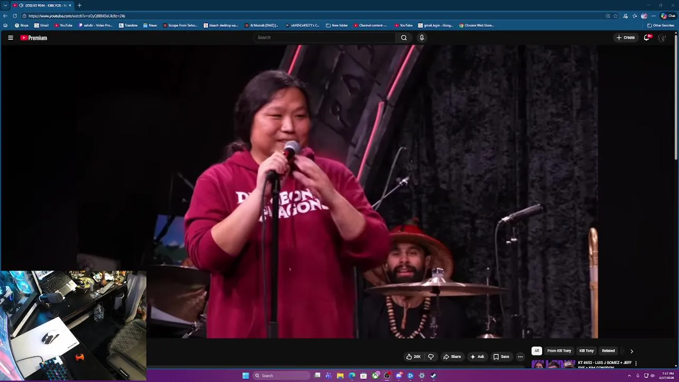Open the KT #652 suggested video thumbnail
The width and height of the screenshot is (679, 382).
[x=553, y=364]
